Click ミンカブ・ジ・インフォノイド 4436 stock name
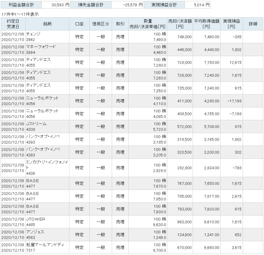The image size is (264, 255). [x=47, y=168]
